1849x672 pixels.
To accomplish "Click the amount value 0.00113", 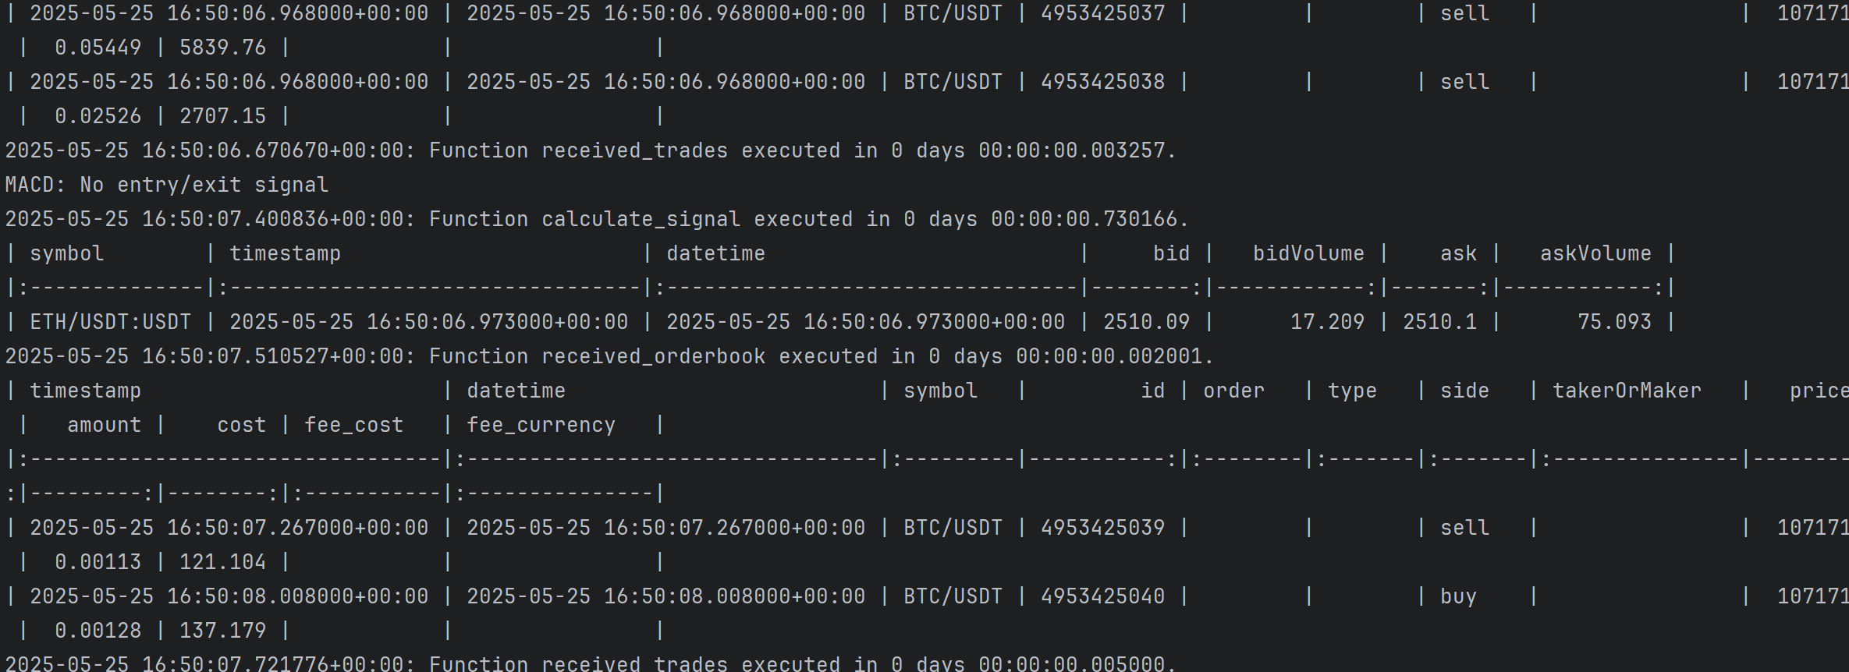I will pos(98,562).
